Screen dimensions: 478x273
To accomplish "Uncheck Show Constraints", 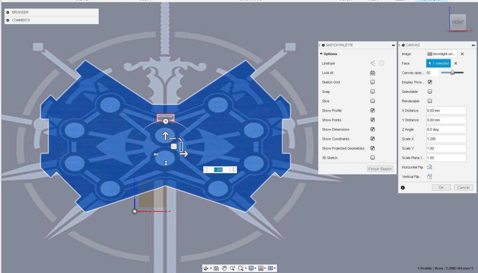I will pyautogui.click(x=373, y=139).
